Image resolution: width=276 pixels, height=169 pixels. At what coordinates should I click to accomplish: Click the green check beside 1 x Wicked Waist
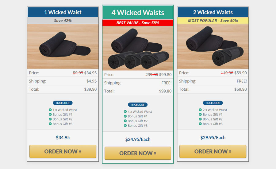point(50,110)
